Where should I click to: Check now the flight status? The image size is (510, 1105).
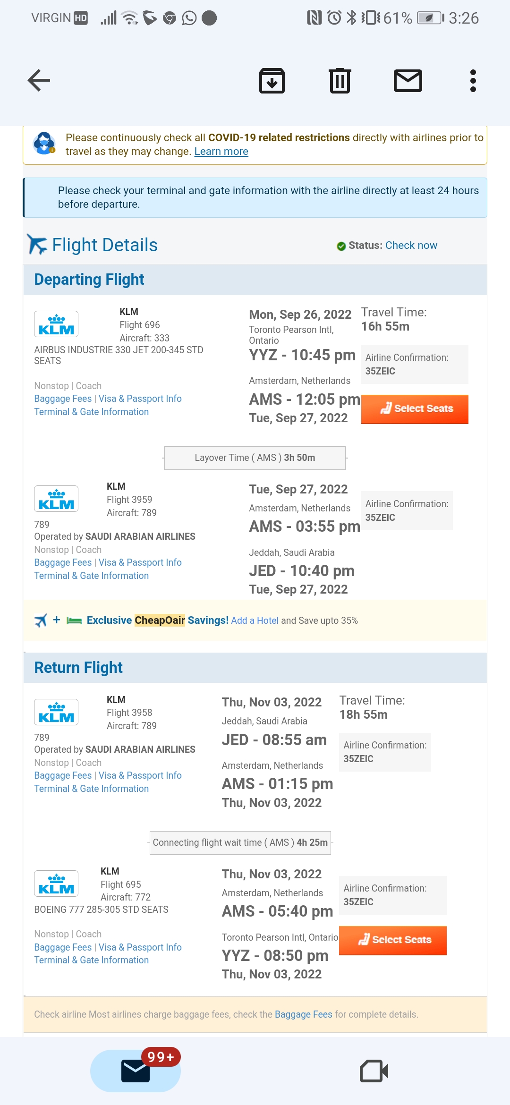click(411, 246)
